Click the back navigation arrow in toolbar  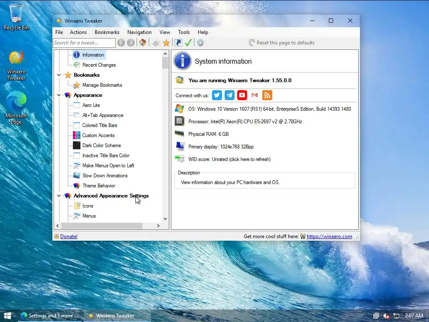121,43
